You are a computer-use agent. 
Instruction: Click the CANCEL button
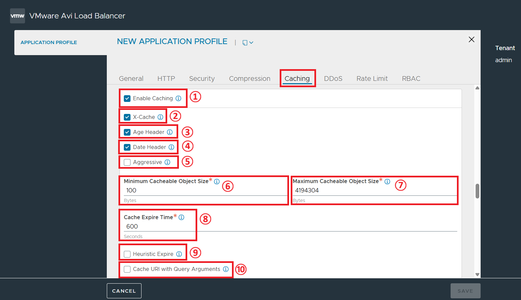(x=124, y=291)
